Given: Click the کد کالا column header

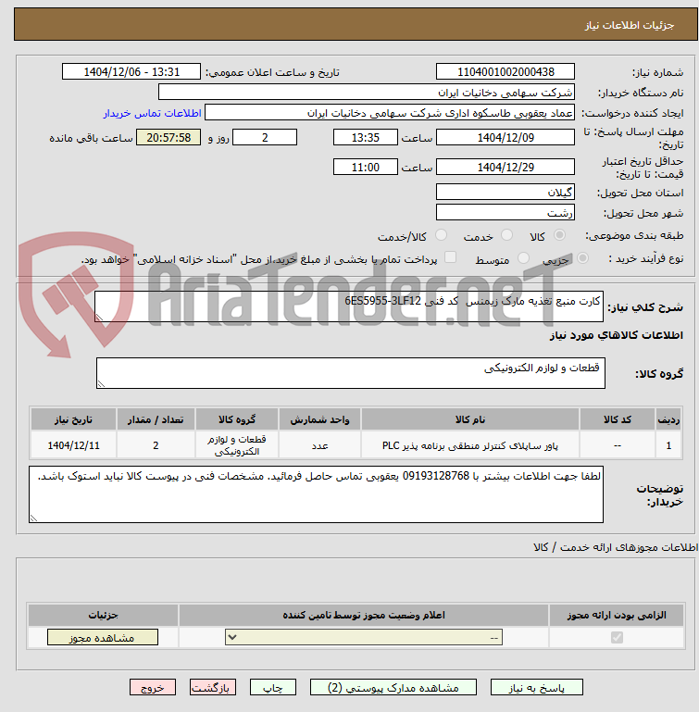Looking at the screenshot, I should click(617, 419).
